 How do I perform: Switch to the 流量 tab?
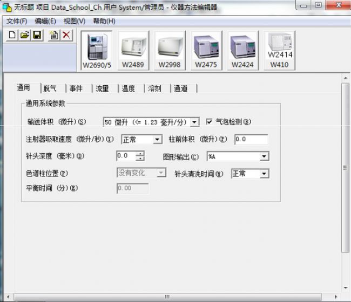102,88
